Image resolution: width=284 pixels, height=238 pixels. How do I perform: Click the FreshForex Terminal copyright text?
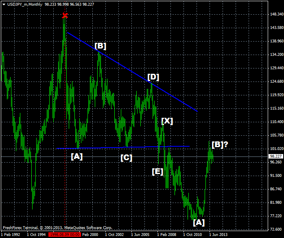pos(57,228)
